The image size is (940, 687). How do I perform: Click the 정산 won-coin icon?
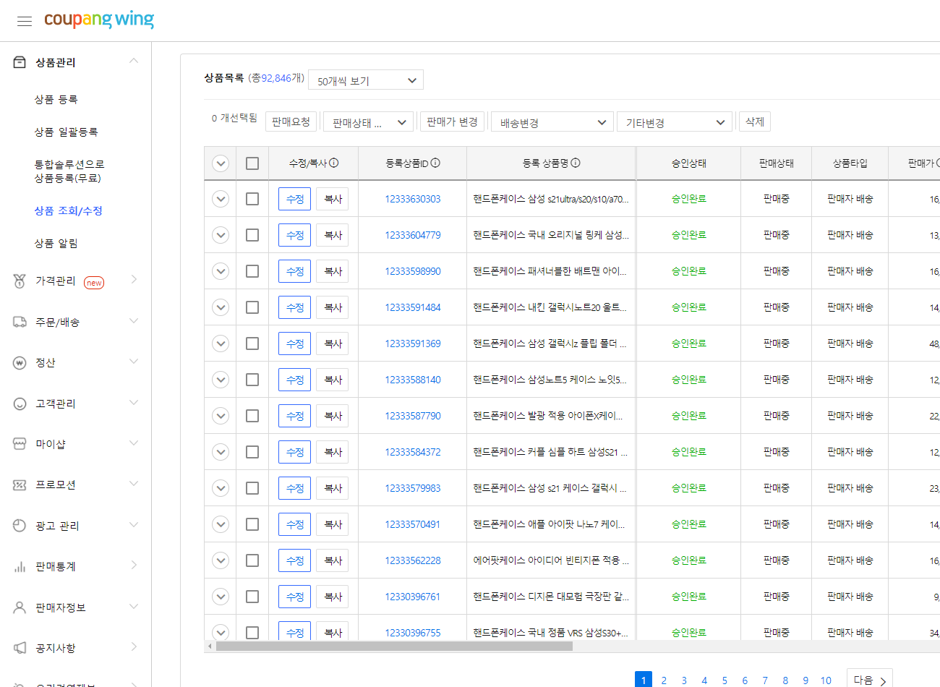[20, 362]
